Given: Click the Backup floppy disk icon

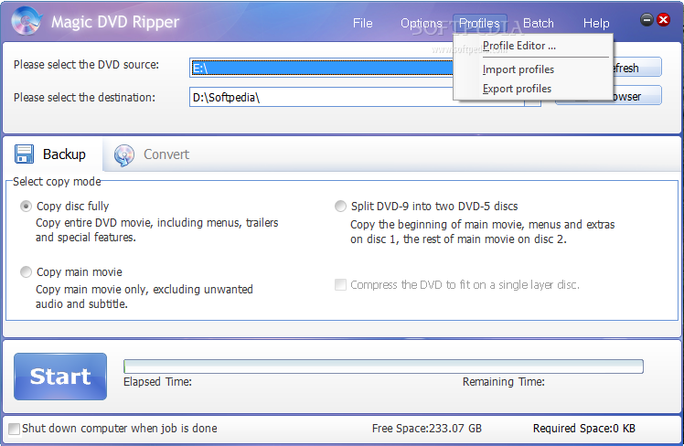Looking at the screenshot, I should [x=24, y=154].
